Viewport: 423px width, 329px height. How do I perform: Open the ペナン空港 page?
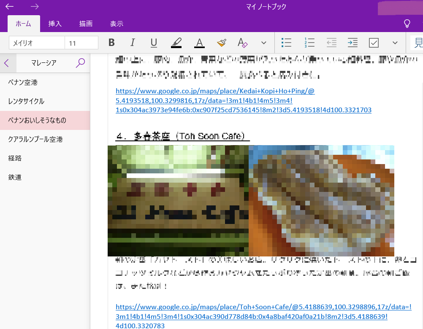(x=45, y=82)
